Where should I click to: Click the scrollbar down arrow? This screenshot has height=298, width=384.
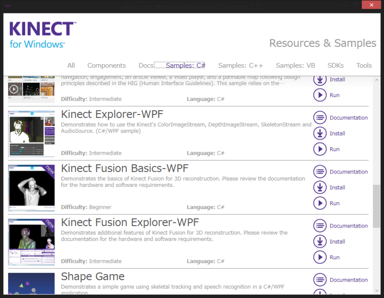coord(377,290)
